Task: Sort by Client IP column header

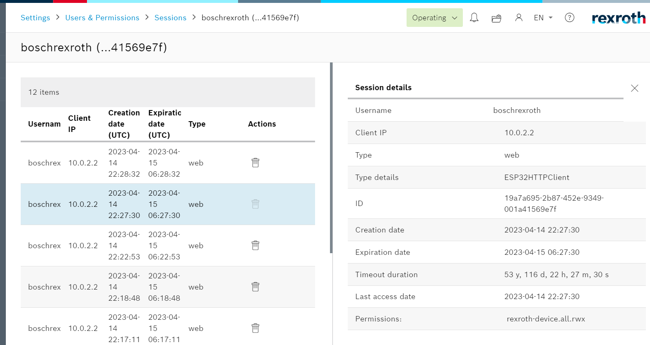Action: pyautogui.click(x=79, y=124)
